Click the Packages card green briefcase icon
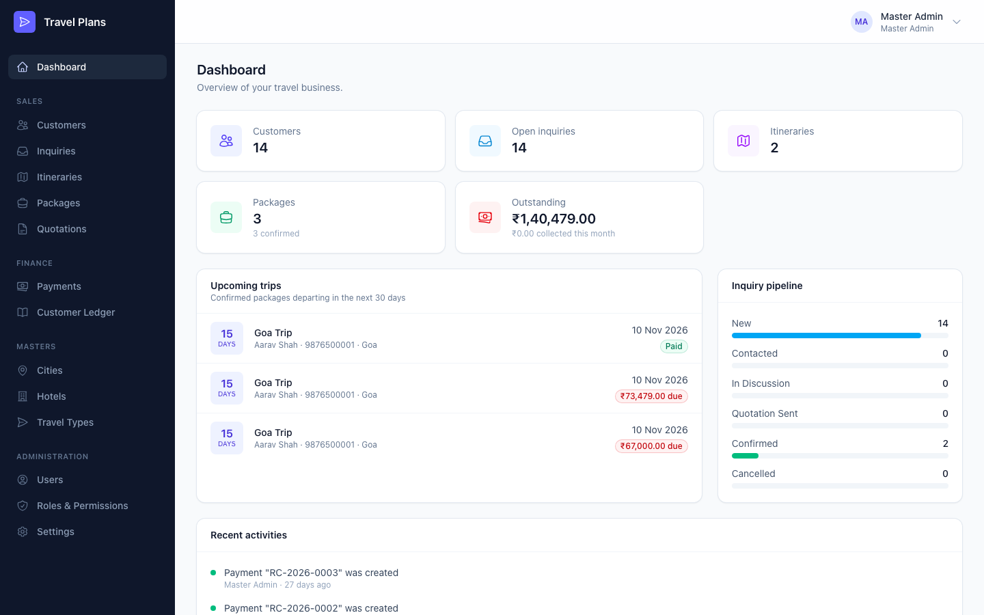 (x=226, y=217)
